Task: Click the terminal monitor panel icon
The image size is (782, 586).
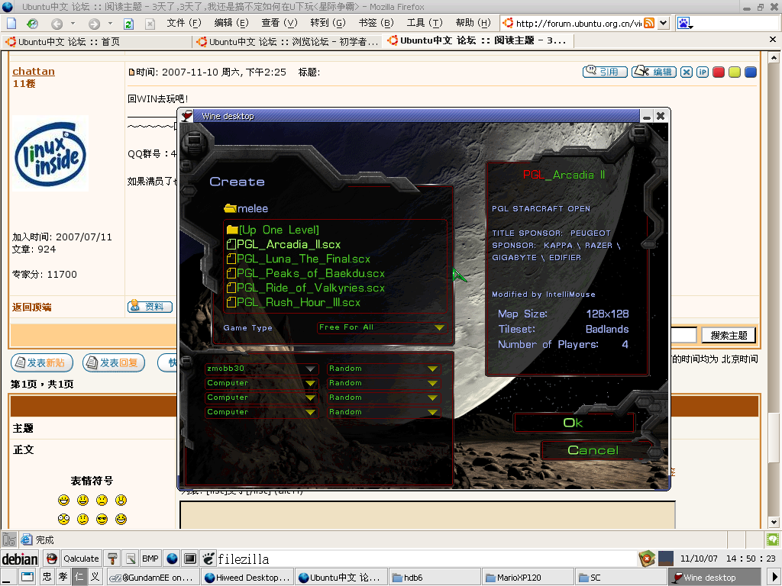Action: point(190,559)
